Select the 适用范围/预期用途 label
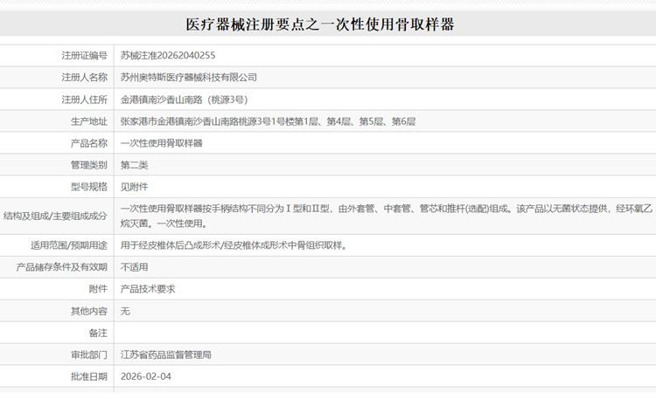The height and width of the screenshot is (399, 656). [x=69, y=244]
